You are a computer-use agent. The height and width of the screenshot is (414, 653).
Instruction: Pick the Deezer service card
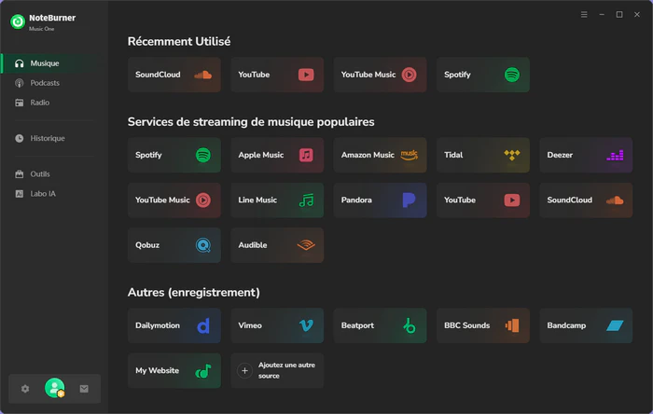tap(586, 155)
